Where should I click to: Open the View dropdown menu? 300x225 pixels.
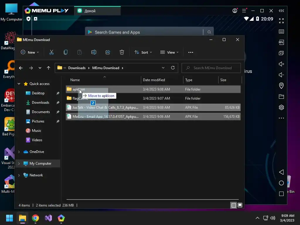pyautogui.click(x=169, y=52)
